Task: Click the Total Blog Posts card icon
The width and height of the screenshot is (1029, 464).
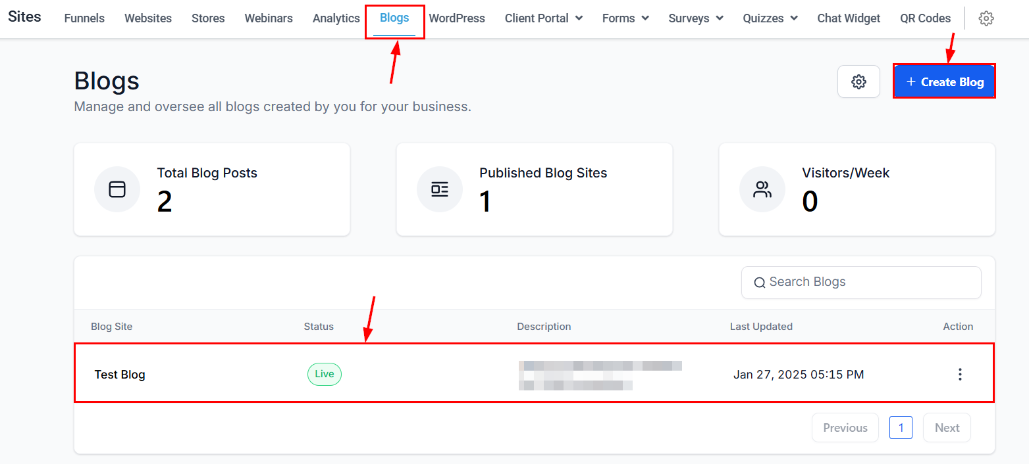Action: [117, 189]
